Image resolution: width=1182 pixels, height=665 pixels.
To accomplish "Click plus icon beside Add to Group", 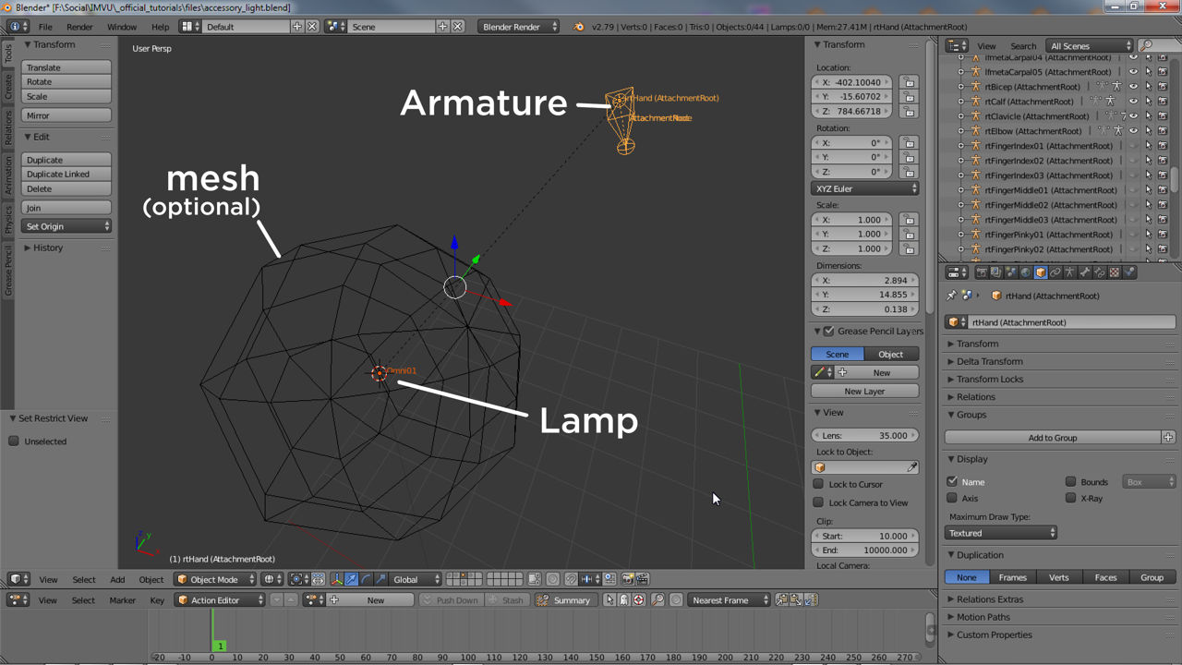I will 1168,438.
